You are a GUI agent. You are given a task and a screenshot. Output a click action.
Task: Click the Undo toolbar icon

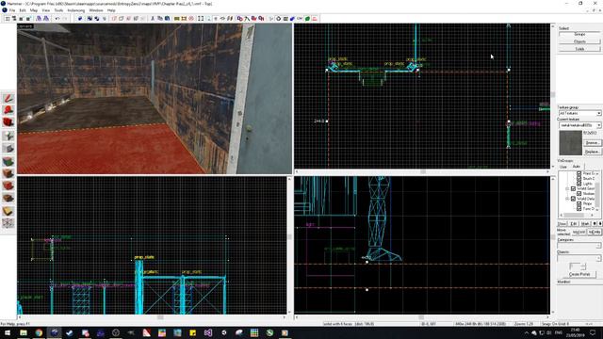[57, 19]
